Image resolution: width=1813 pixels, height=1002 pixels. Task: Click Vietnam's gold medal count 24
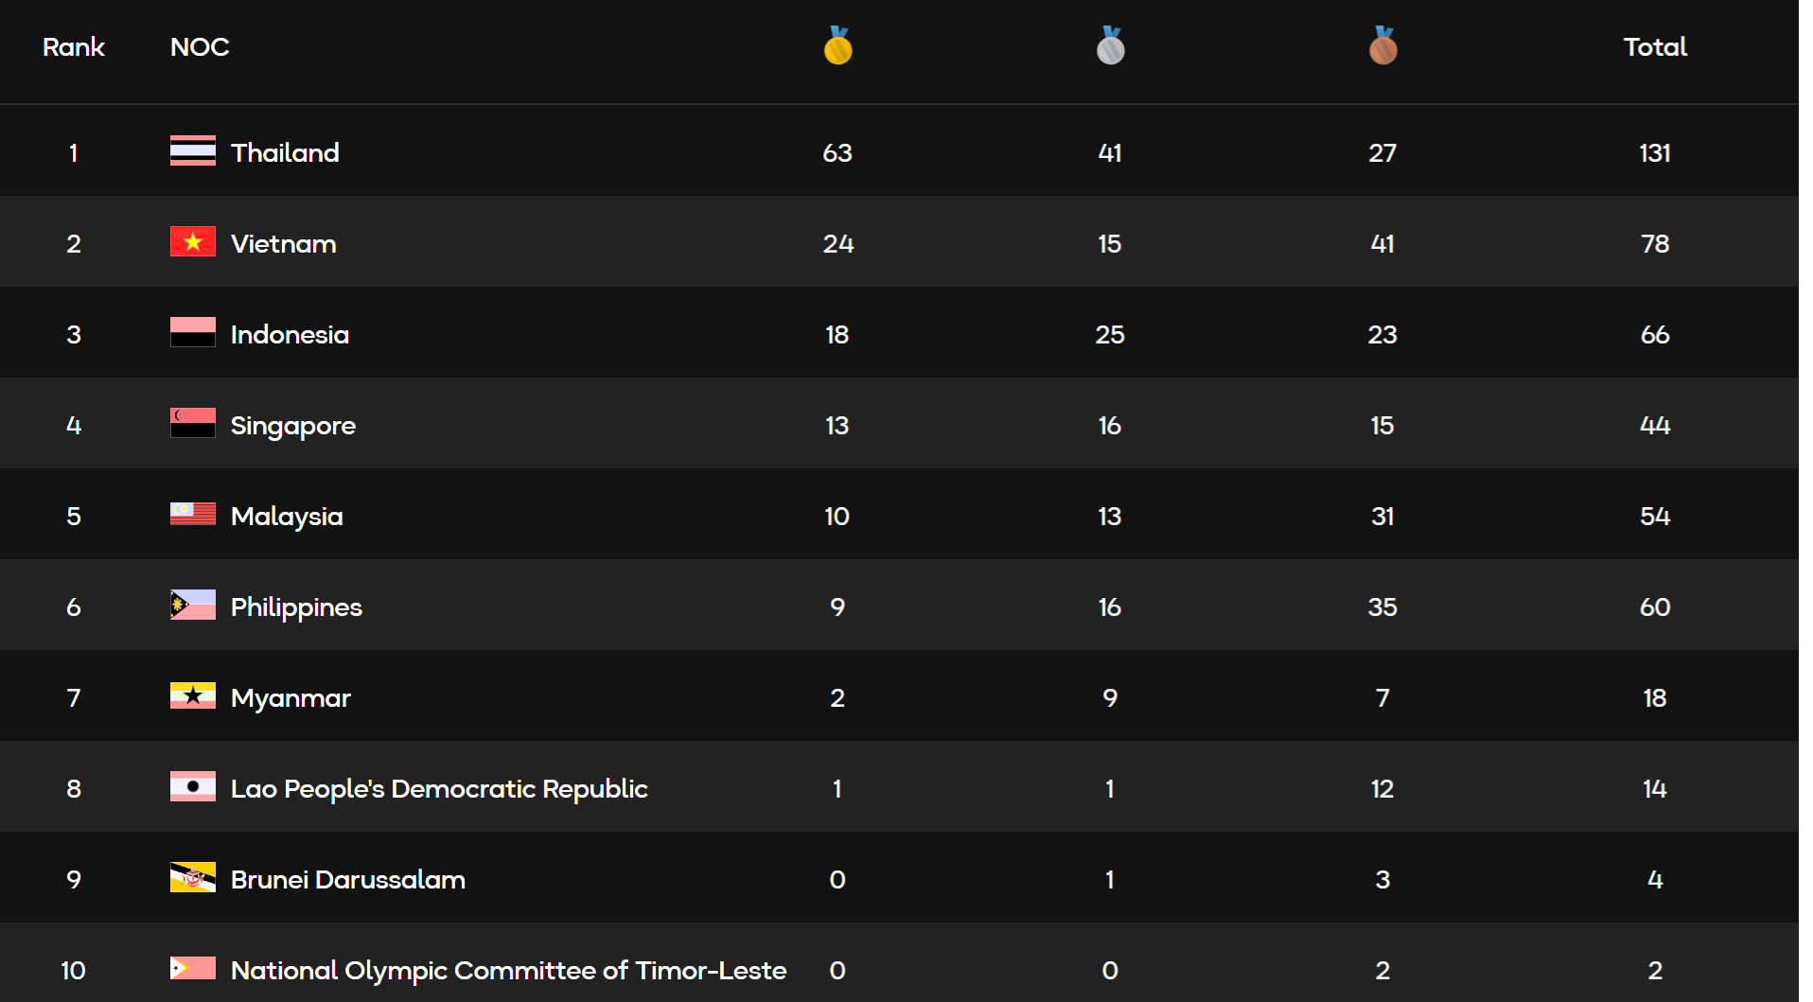837,244
